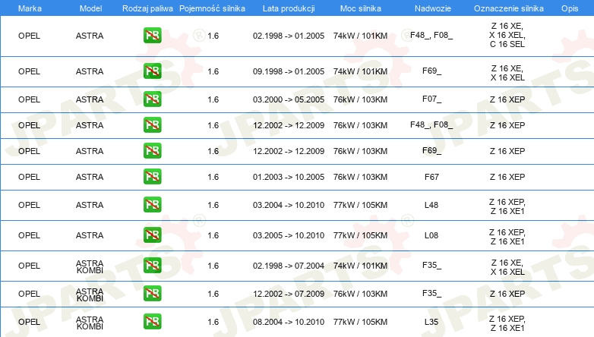Screen dimensions: 594x337
Task: Click the Nadwozie column header
Action: pos(433,8)
